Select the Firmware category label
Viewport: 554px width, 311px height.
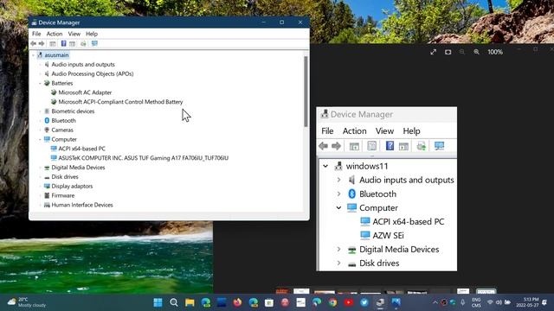[63, 195]
